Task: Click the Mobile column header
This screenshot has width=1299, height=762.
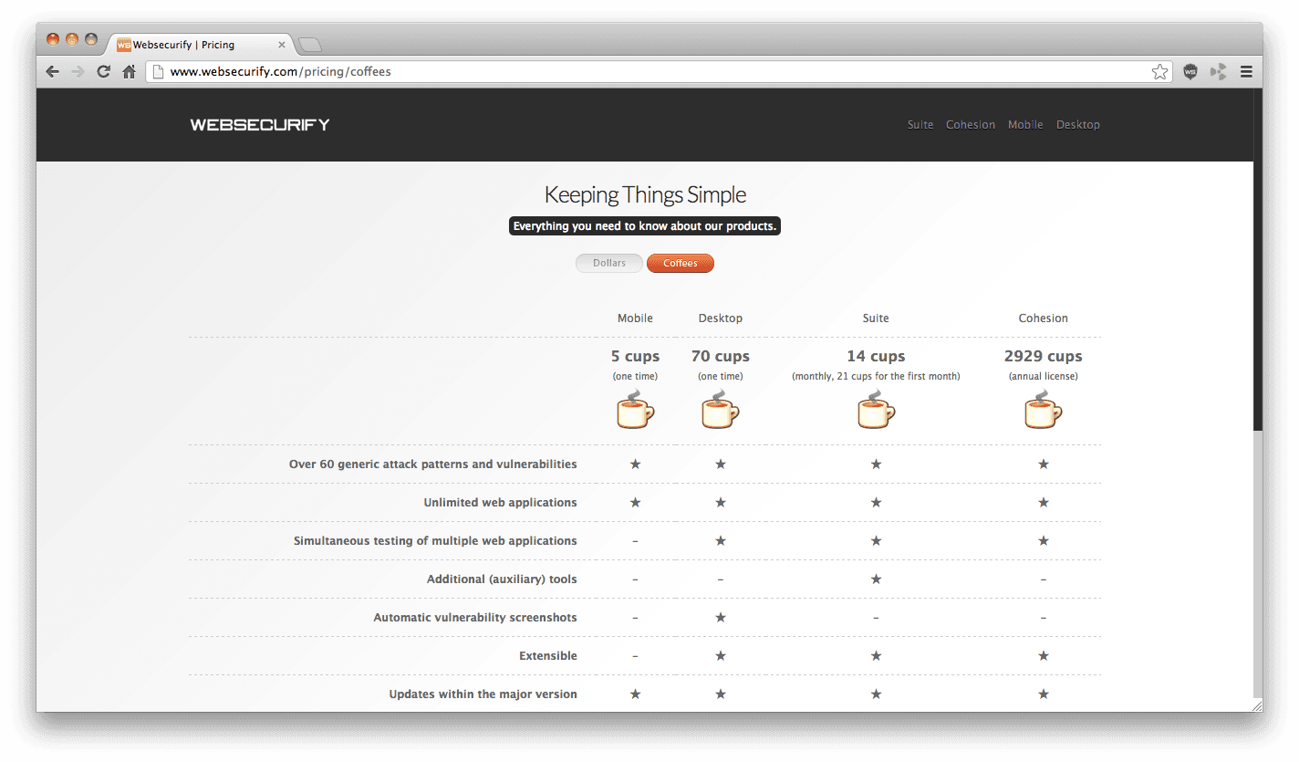Action: click(x=635, y=318)
